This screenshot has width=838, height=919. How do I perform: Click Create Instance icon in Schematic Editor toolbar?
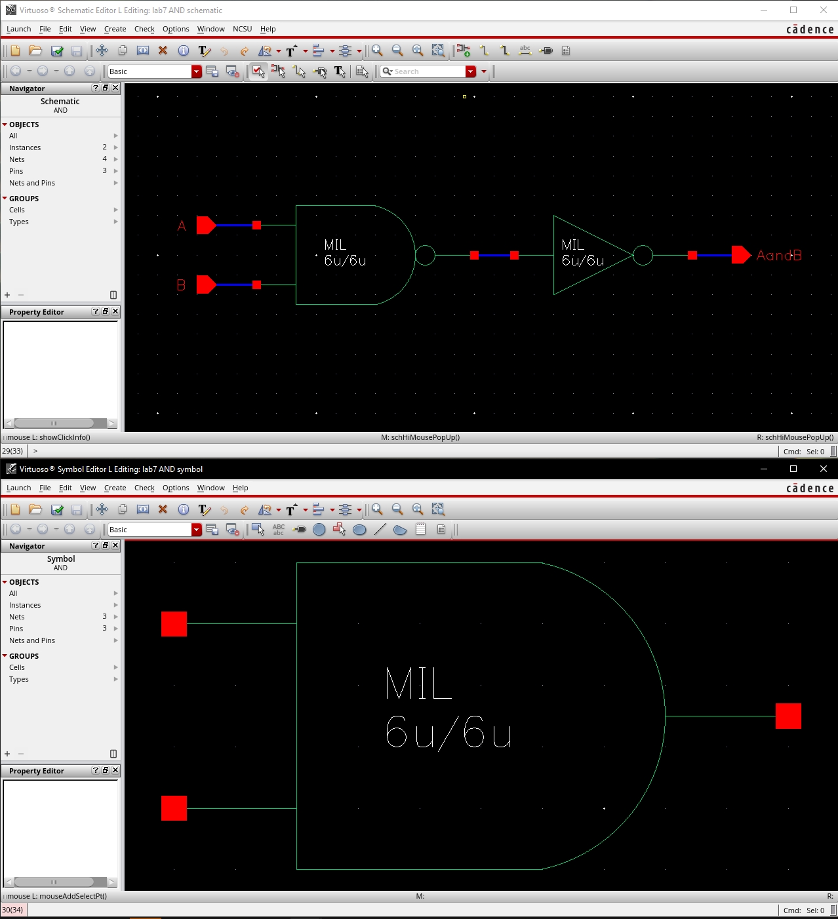[x=464, y=50]
